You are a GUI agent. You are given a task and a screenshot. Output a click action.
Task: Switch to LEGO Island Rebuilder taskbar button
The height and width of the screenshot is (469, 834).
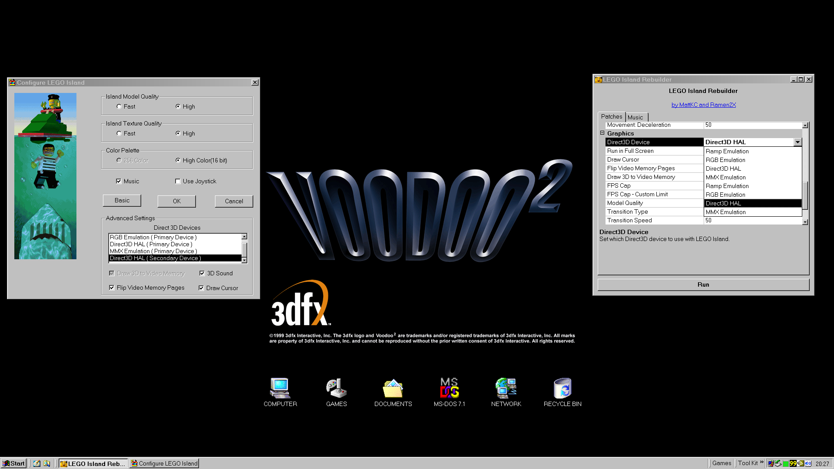click(x=93, y=463)
